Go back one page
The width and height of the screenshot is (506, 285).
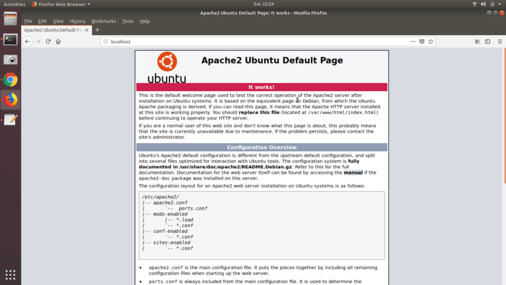pos(28,42)
